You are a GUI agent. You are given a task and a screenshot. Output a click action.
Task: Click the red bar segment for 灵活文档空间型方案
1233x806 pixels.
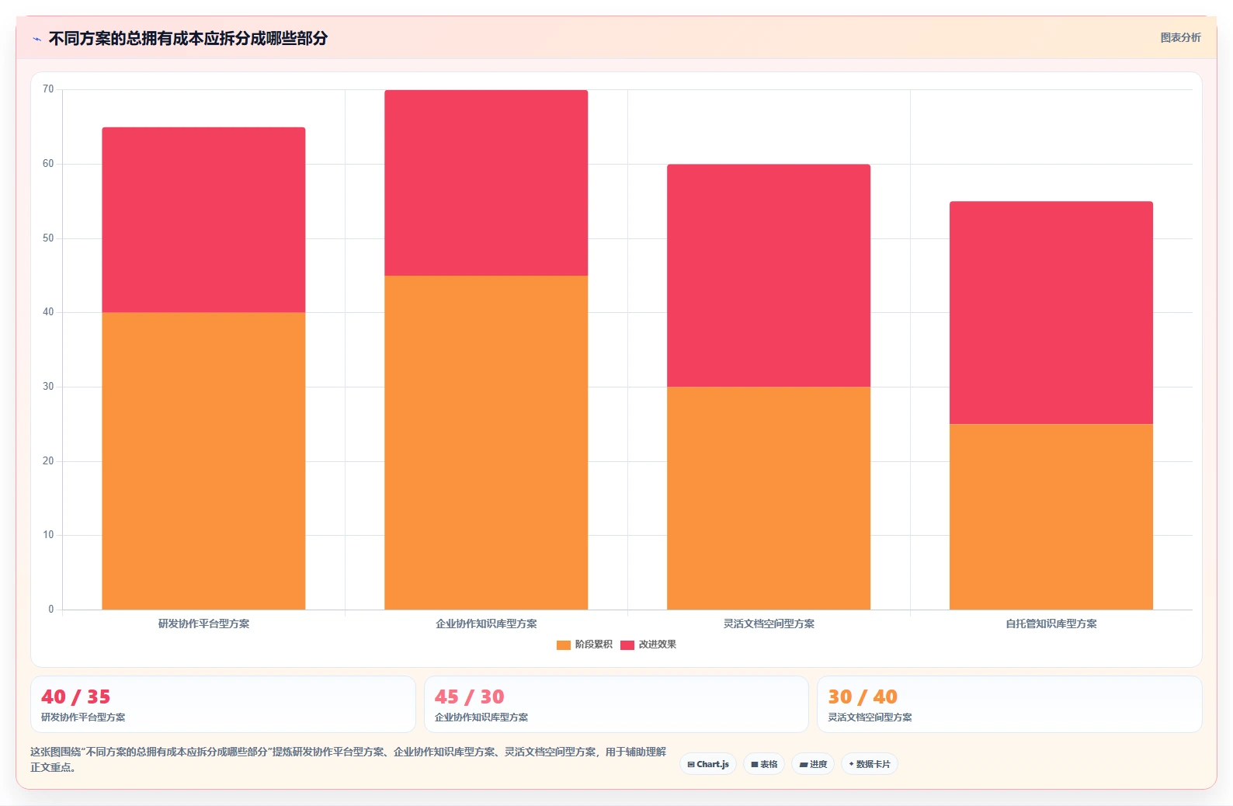769,276
